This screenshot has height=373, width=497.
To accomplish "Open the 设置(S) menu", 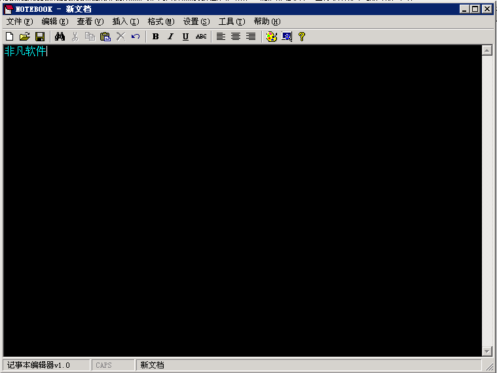I will click(x=196, y=22).
